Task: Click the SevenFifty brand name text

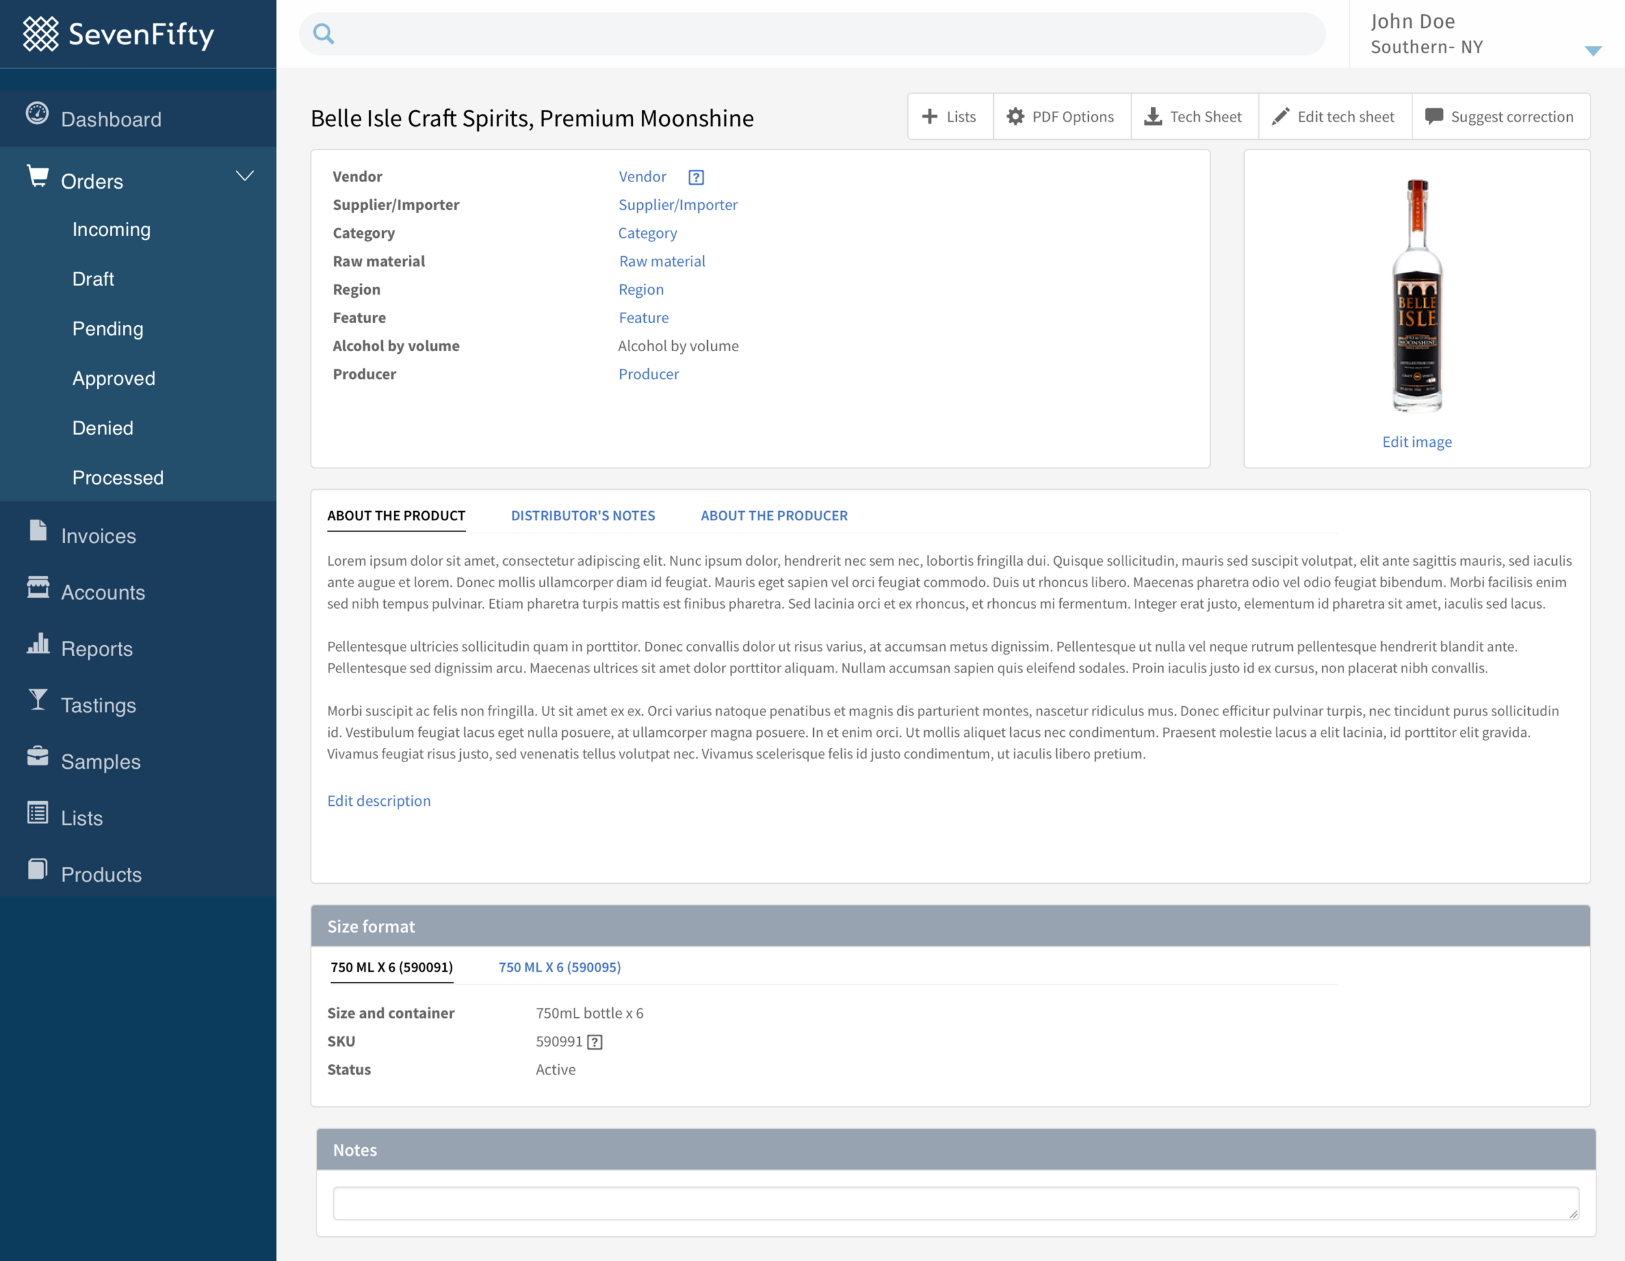Action: (x=141, y=35)
